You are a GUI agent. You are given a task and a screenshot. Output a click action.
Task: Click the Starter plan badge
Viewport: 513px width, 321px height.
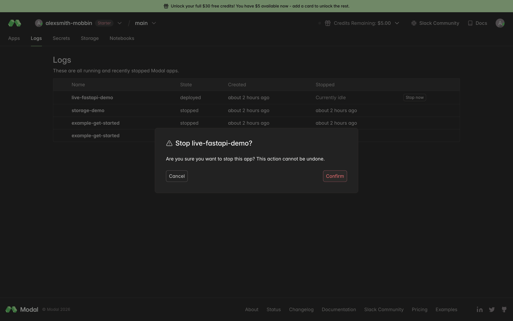click(x=104, y=23)
